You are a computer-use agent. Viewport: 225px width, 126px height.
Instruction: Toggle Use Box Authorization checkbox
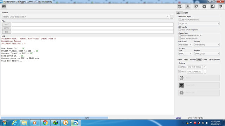[179, 20]
